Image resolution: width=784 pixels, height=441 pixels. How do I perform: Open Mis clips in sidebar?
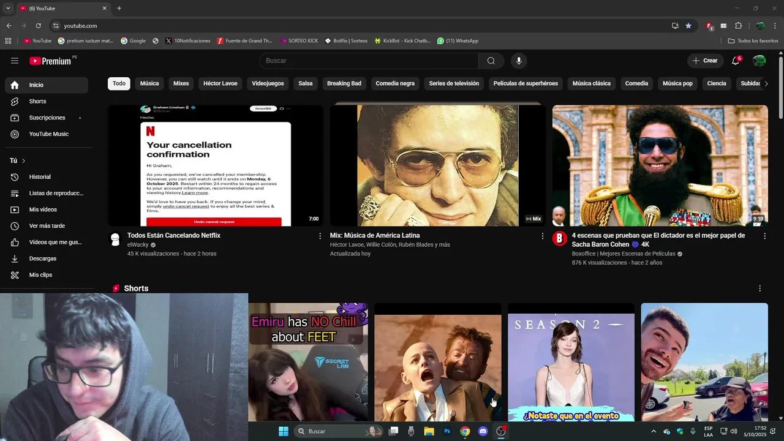pos(47,275)
